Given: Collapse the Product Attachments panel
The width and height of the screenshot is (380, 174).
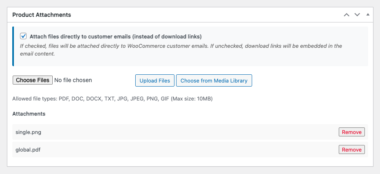Looking at the screenshot, I should (367, 15).
